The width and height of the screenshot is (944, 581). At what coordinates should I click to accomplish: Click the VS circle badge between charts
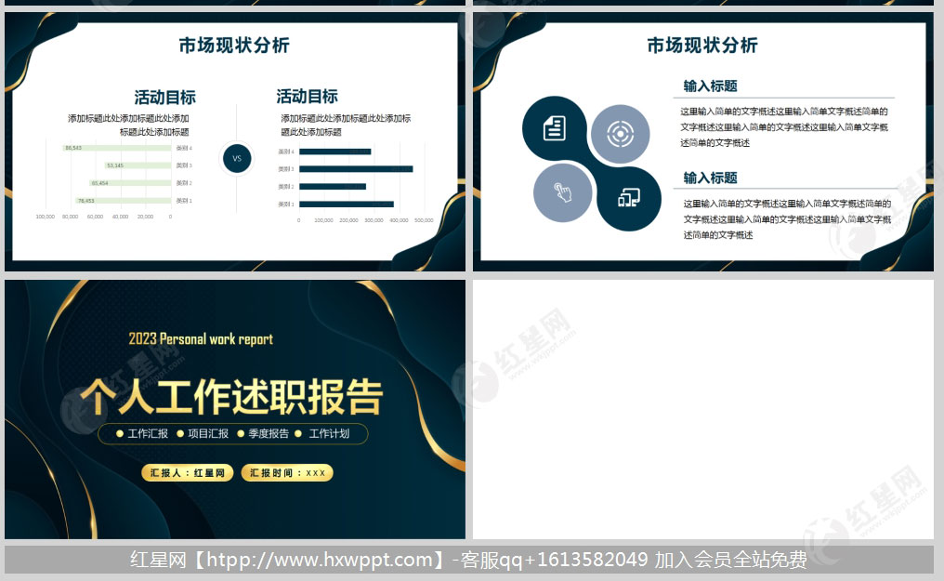click(236, 158)
